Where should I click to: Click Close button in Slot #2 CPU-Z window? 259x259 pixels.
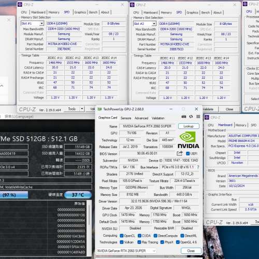pos(229,109)
